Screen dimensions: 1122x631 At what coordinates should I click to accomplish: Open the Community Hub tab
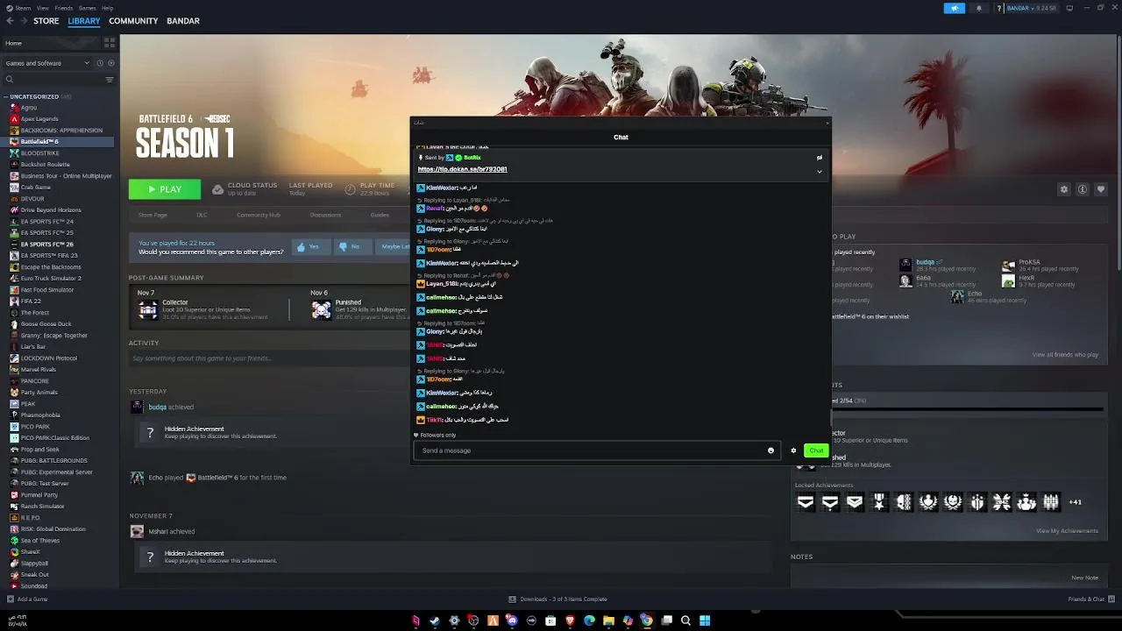pos(259,215)
